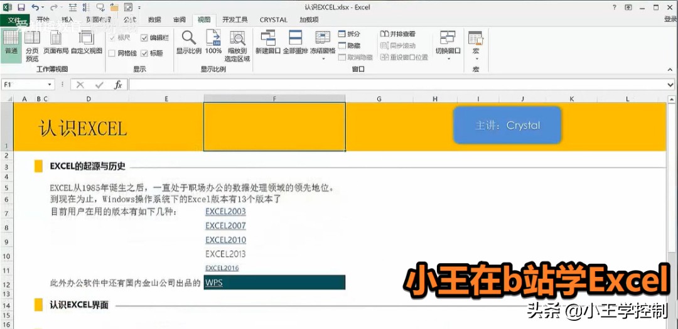The width and height of the screenshot is (678, 329).
Task: Open the Undo history dropdown arrow
Action: (x=43, y=8)
